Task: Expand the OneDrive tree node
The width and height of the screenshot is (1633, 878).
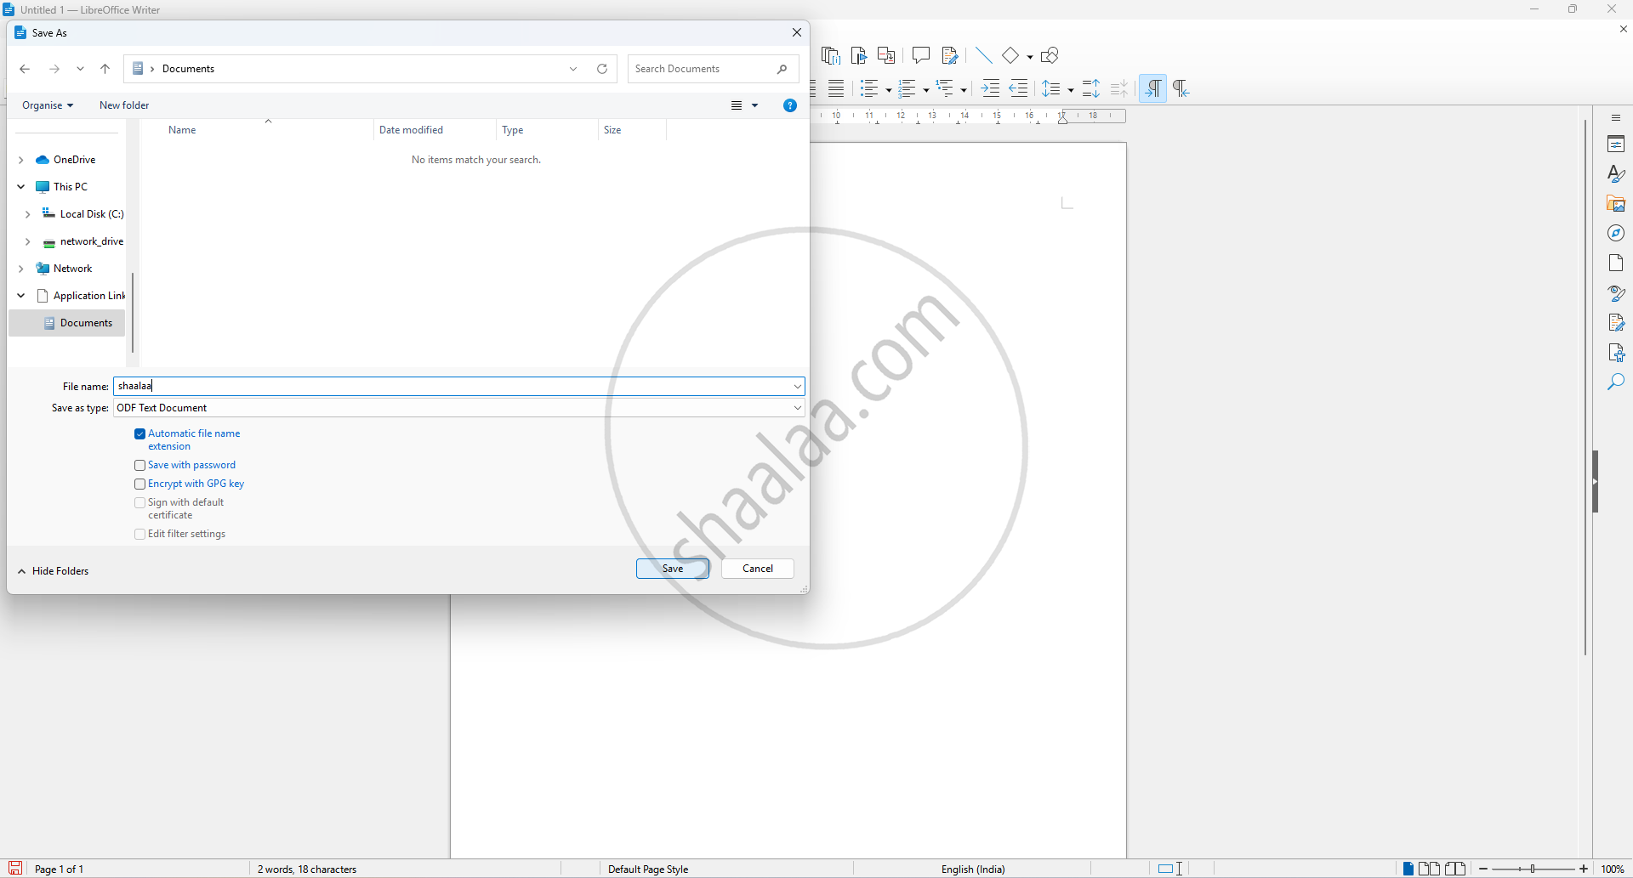Action: point(21,160)
